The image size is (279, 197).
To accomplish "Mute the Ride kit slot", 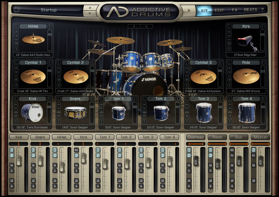I will (x=230, y=80).
